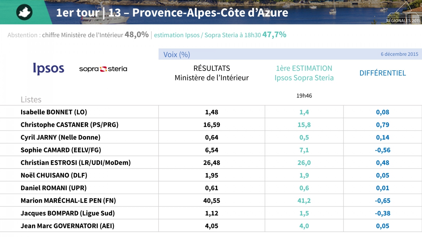Click the Listes column label
Image resolution: width=422 pixels, height=237 pixels.
click(x=31, y=99)
